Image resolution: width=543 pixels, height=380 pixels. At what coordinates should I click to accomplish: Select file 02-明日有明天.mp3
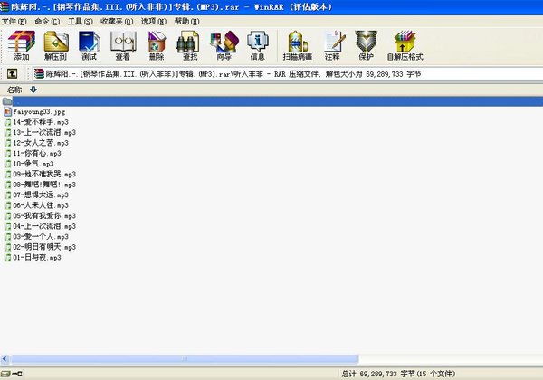(x=44, y=247)
